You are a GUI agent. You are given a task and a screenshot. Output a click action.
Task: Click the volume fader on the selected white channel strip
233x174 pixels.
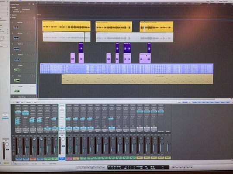(x=63, y=146)
